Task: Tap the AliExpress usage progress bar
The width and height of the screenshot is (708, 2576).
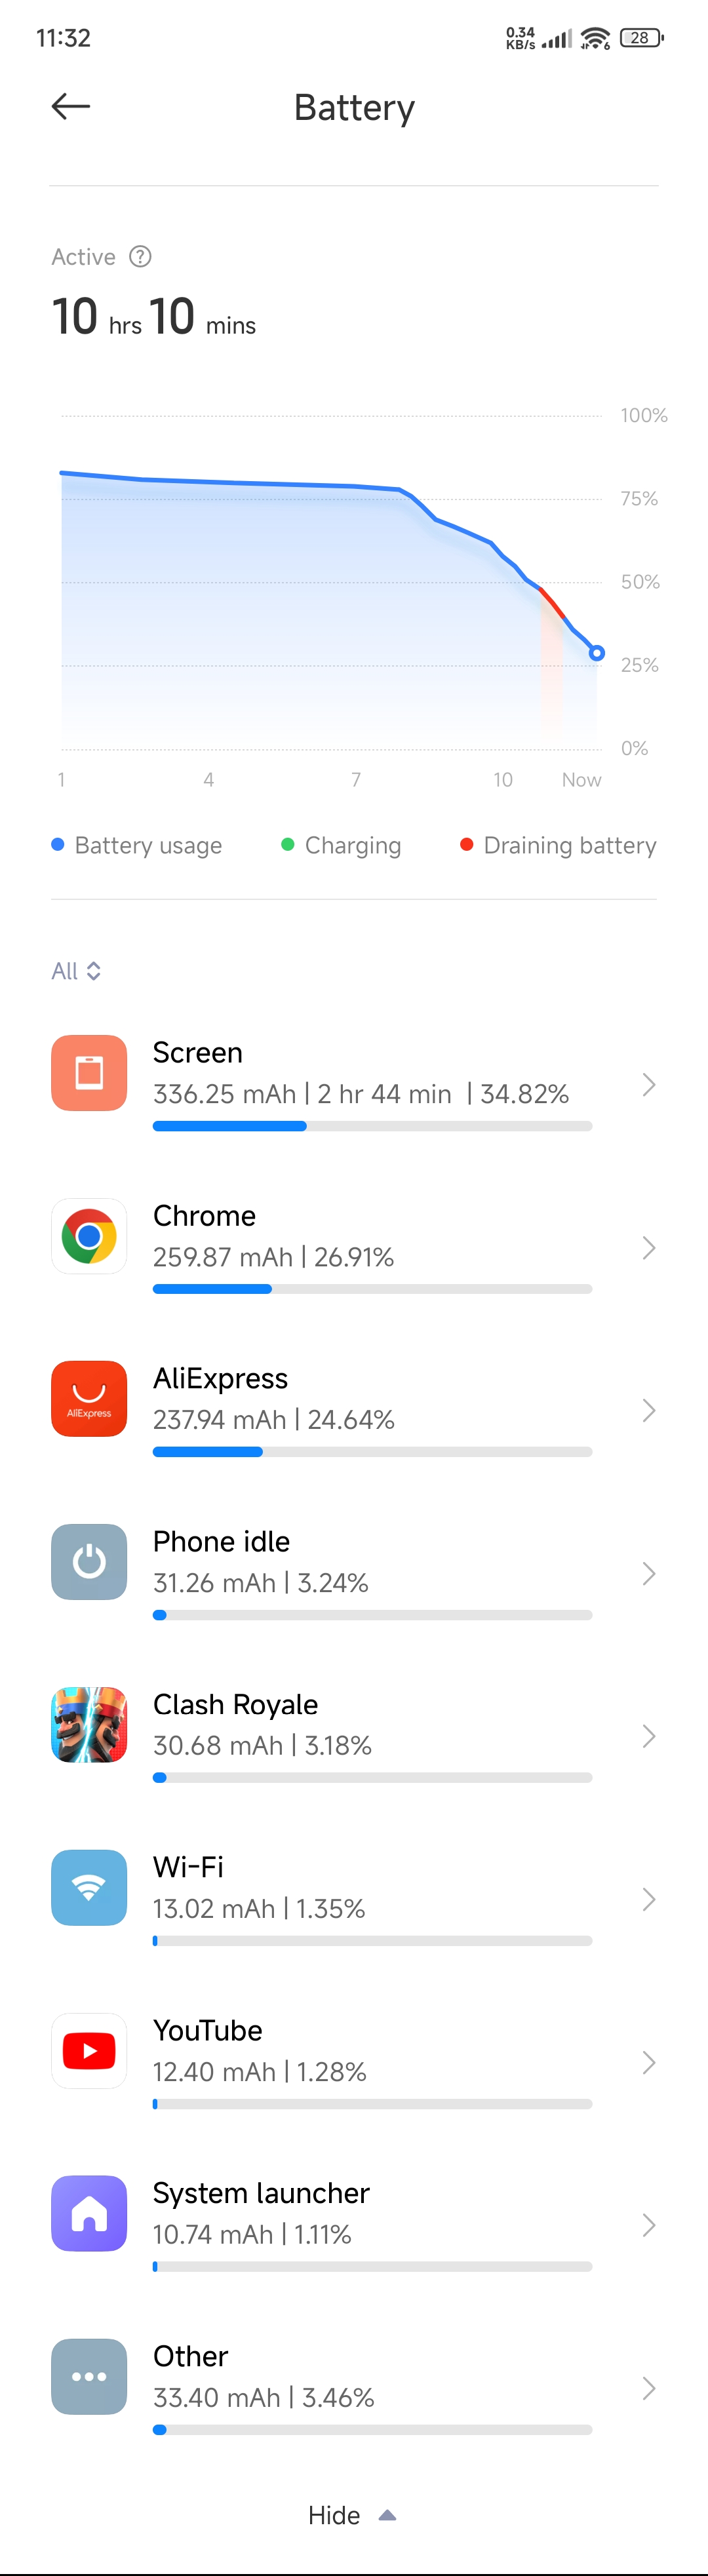Action: coord(372,1452)
